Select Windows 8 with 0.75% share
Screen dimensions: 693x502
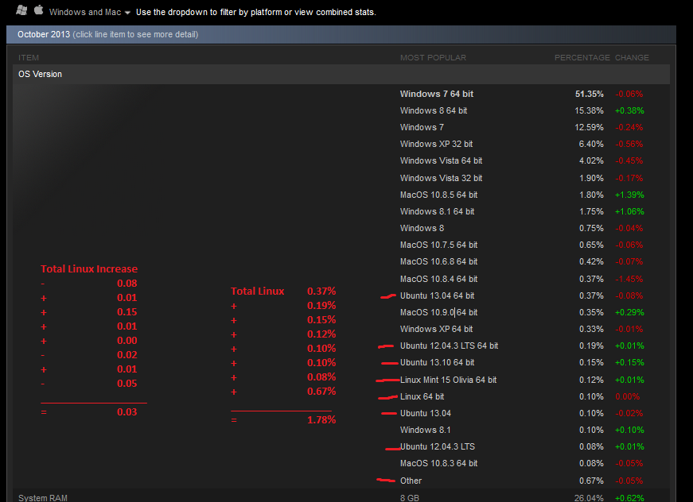tap(422, 229)
